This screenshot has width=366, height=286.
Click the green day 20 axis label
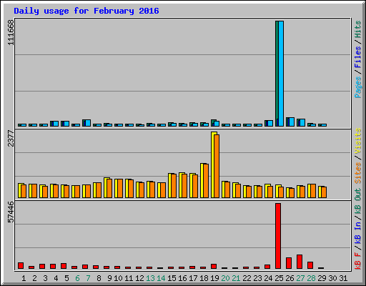pyautogui.click(x=225, y=278)
